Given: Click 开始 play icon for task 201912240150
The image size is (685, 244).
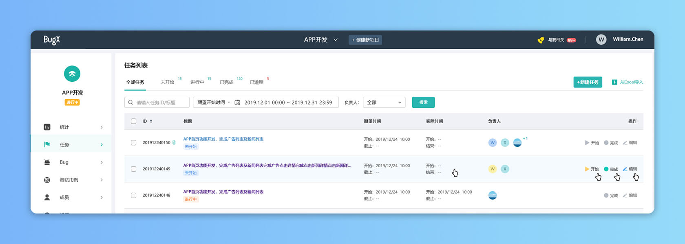Looking at the screenshot, I should (587, 143).
